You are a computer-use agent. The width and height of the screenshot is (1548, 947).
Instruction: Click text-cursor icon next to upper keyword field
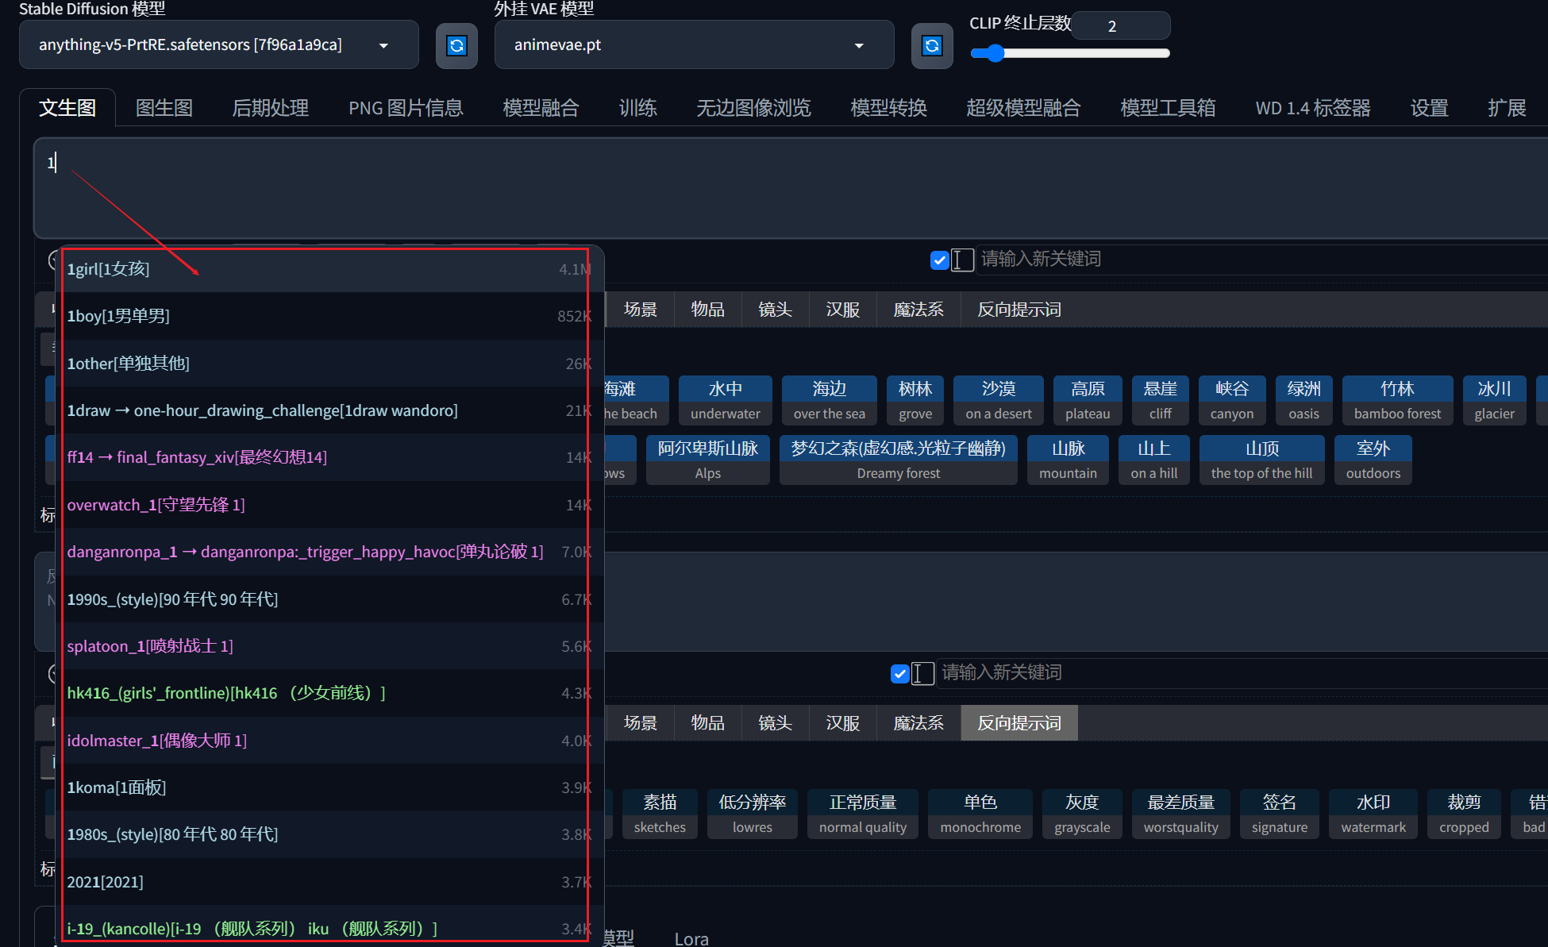click(x=962, y=260)
